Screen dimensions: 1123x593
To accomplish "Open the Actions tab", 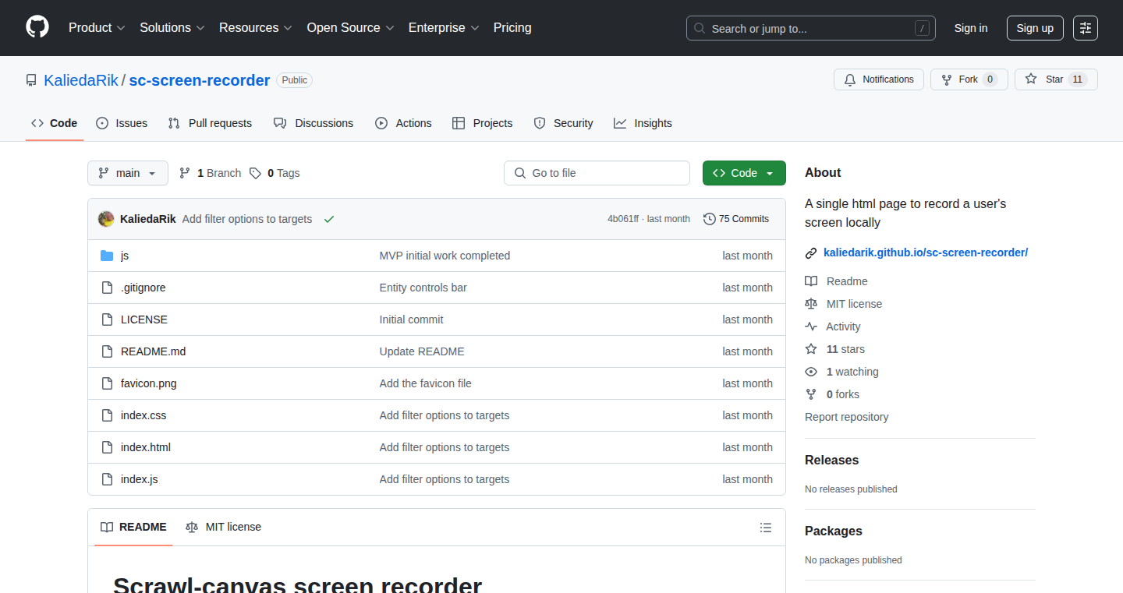I will [x=403, y=123].
